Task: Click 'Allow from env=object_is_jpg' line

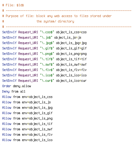Action: pos(27,108)
